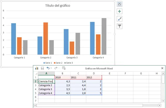Select the Categoría 2 cell in spreadsheet
This screenshot has width=166, height=108.
click(46, 85)
